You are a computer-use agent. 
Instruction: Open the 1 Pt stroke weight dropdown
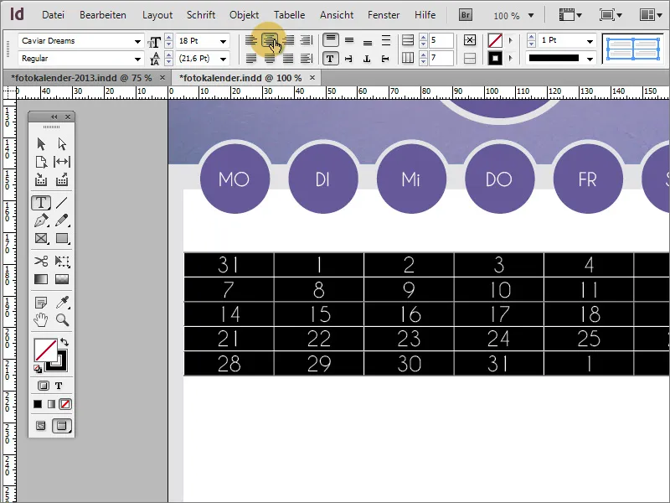(590, 41)
